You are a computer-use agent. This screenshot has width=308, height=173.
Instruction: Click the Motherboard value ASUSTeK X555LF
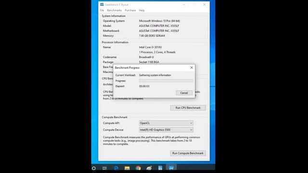tap(159, 31)
